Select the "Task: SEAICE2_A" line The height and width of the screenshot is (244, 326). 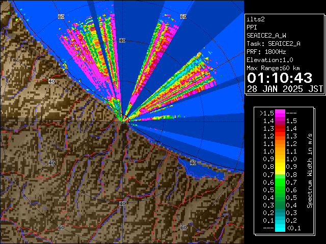tap(274, 44)
